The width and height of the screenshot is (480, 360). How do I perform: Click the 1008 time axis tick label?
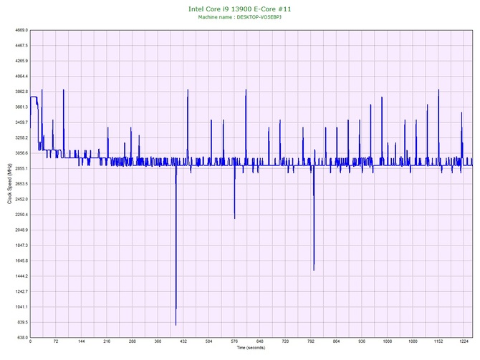[388, 341]
